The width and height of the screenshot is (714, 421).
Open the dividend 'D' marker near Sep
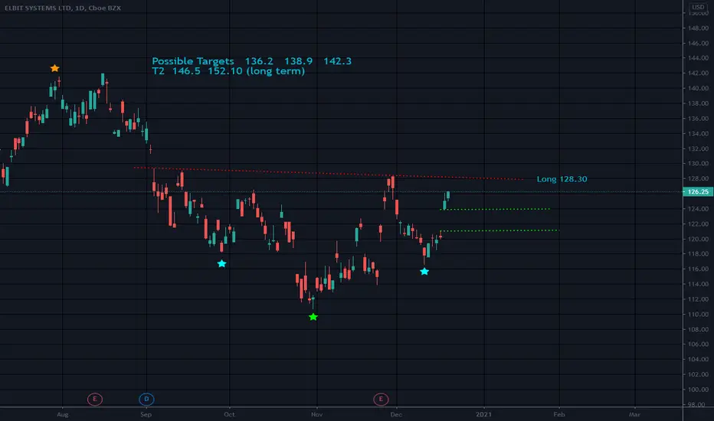point(146,399)
